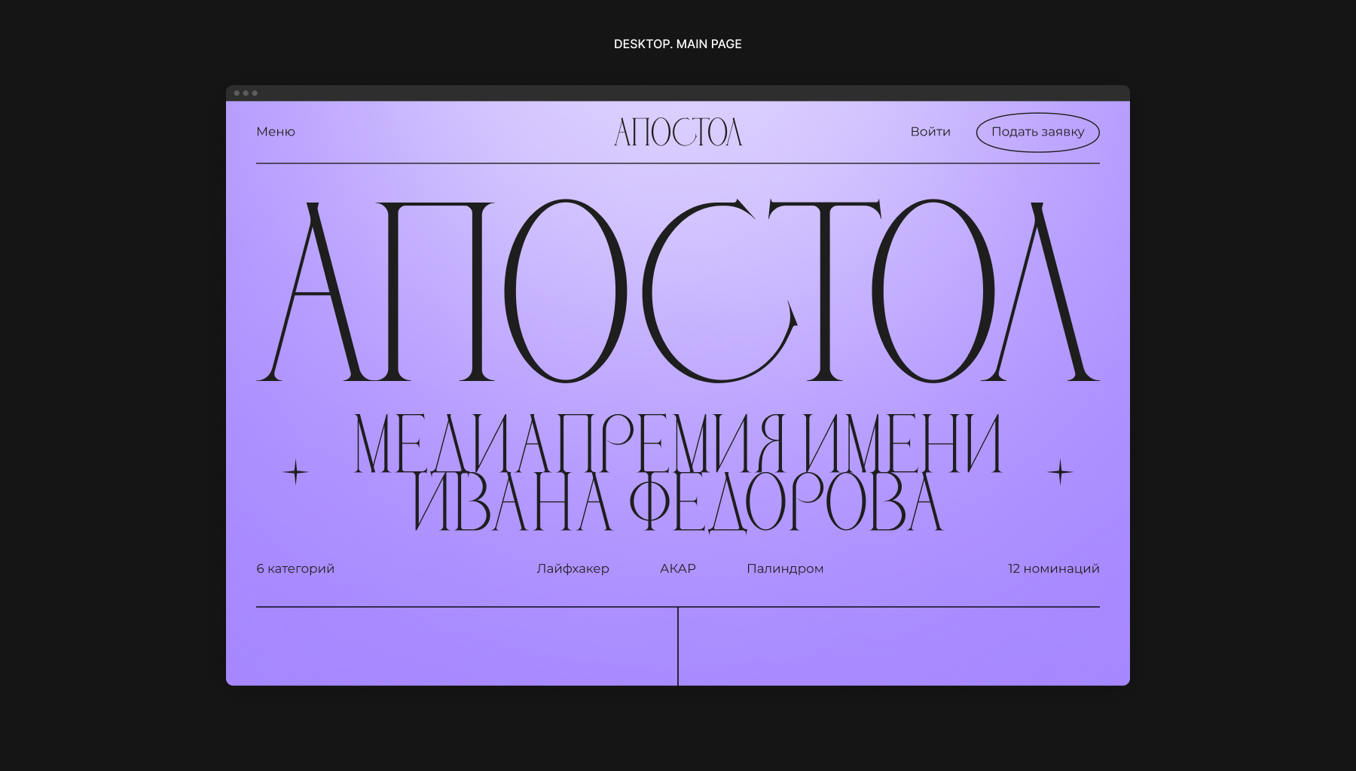Click the empty bottom-right content panel
Image resolution: width=1356 pixels, height=771 pixels.
889,646
